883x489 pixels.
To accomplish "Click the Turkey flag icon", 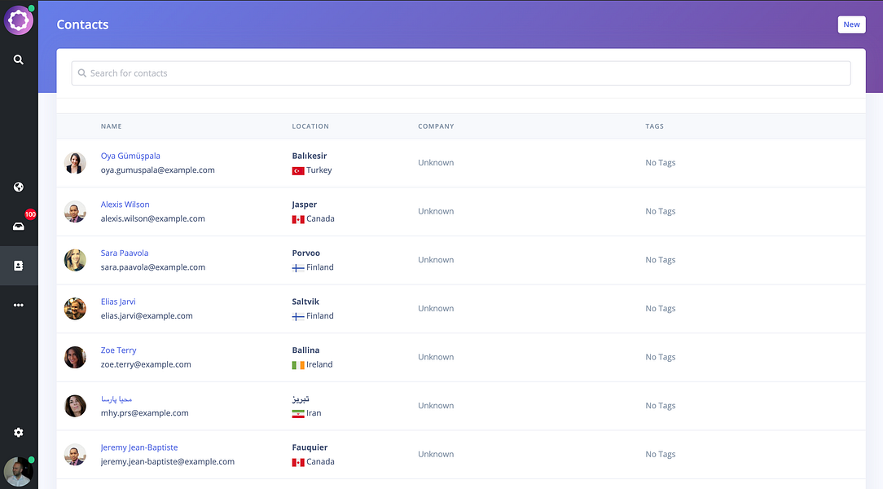I will click(x=298, y=170).
